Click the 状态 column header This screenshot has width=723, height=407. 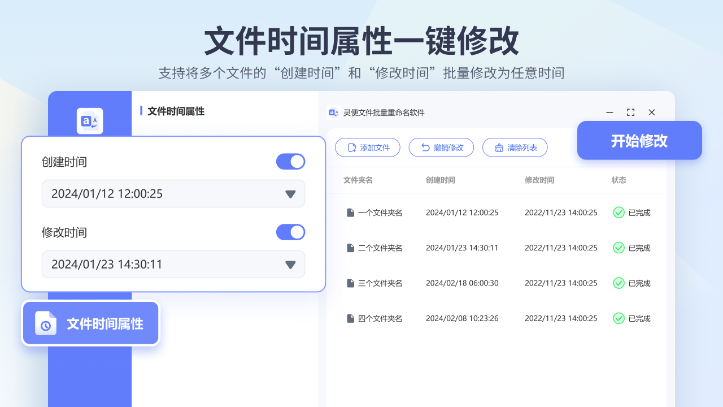(619, 180)
